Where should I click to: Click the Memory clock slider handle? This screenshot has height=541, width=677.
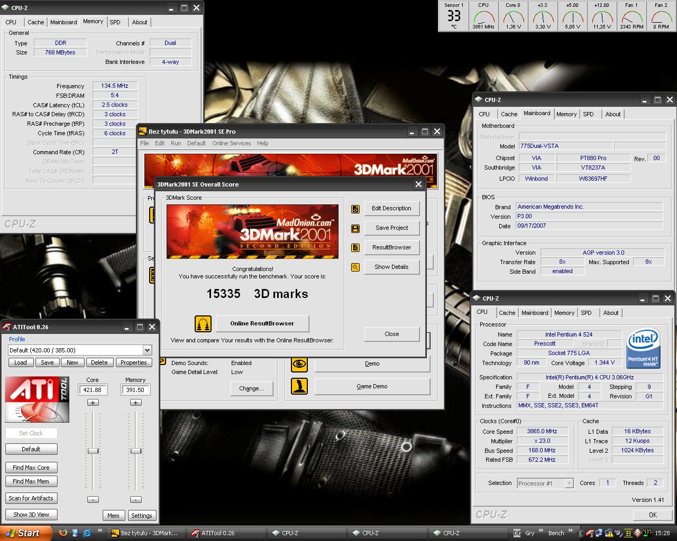[x=136, y=451]
